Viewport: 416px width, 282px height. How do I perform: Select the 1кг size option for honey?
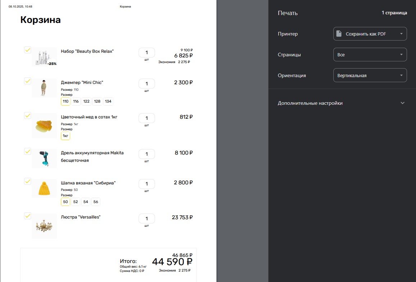pos(65,136)
